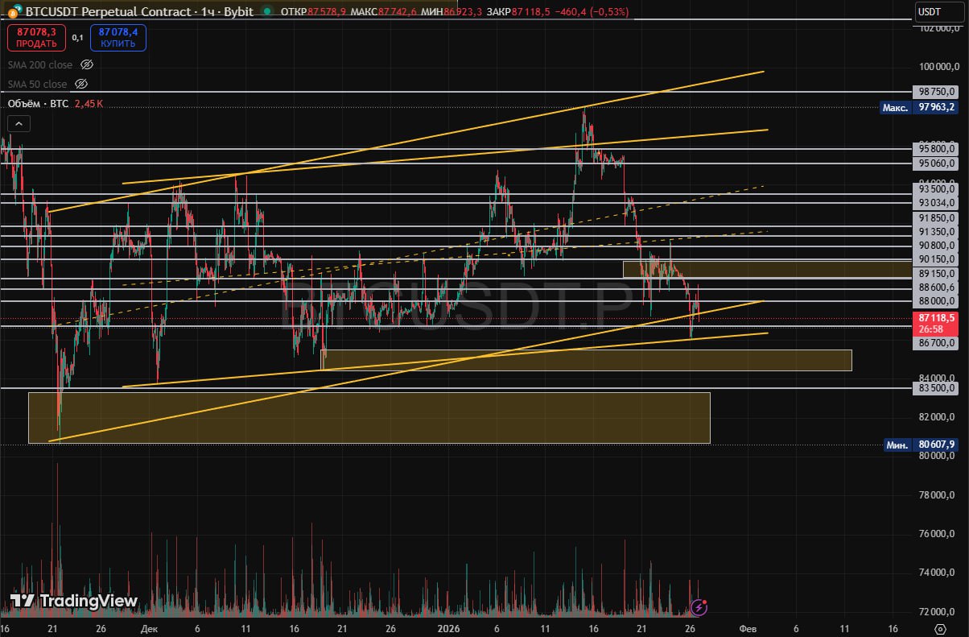Open chart settings hexagon icon
The width and height of the screenshot is (969, 637).
pyautogui.click(x=939, y=628)
